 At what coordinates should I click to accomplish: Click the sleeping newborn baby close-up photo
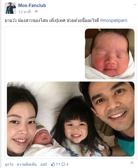click(x=110, y=54)
